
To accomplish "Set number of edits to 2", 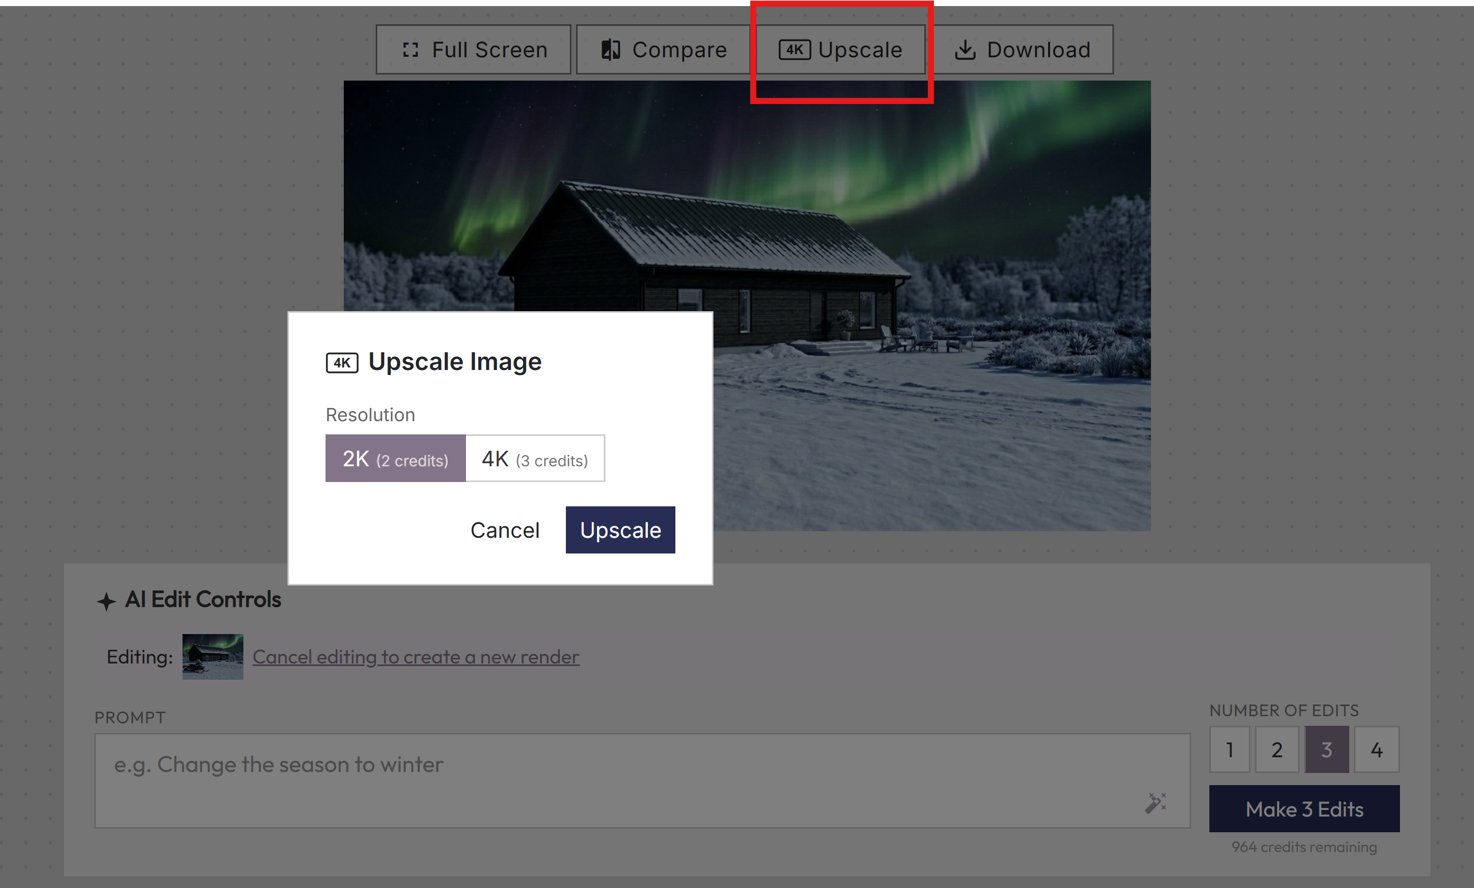I will point(1277,750).
